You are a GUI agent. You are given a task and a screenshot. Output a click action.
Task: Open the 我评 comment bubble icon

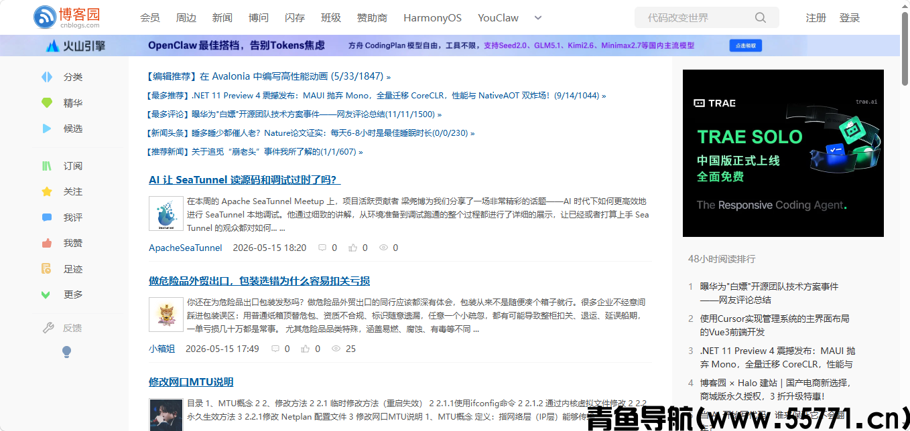coord(47,218)
